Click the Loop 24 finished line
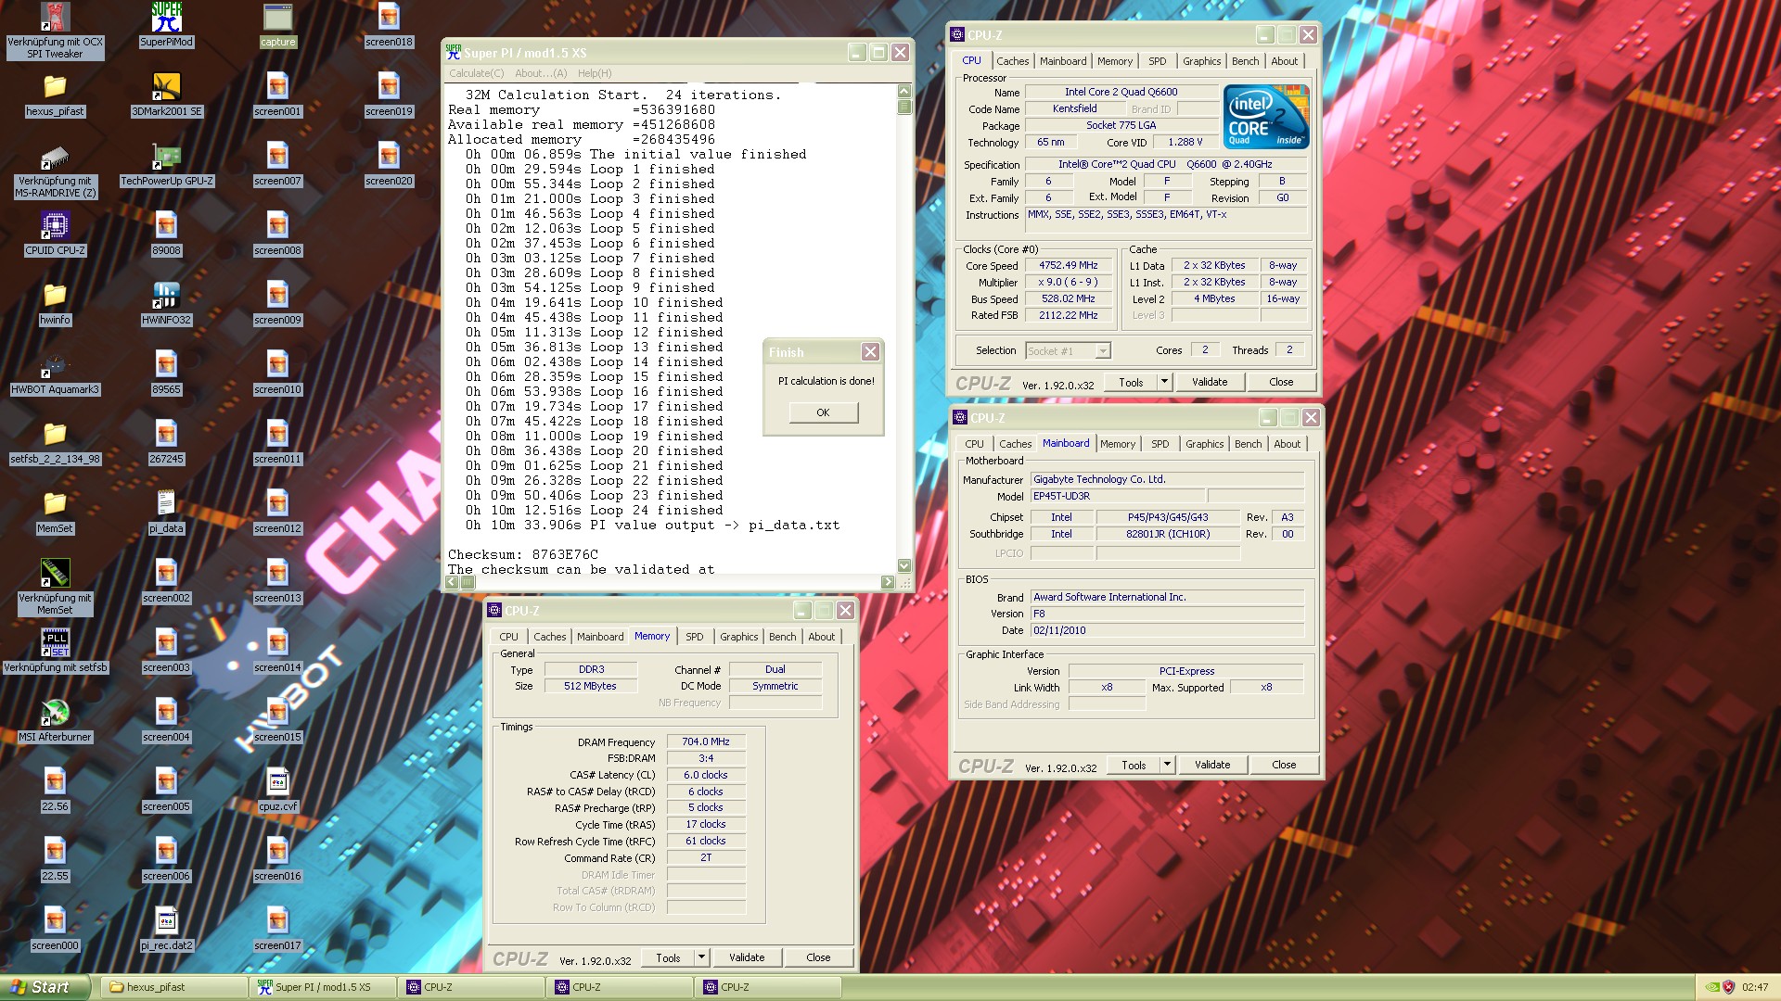The height and width of the screenshot is (1001, 1781). tap(595, 510)
